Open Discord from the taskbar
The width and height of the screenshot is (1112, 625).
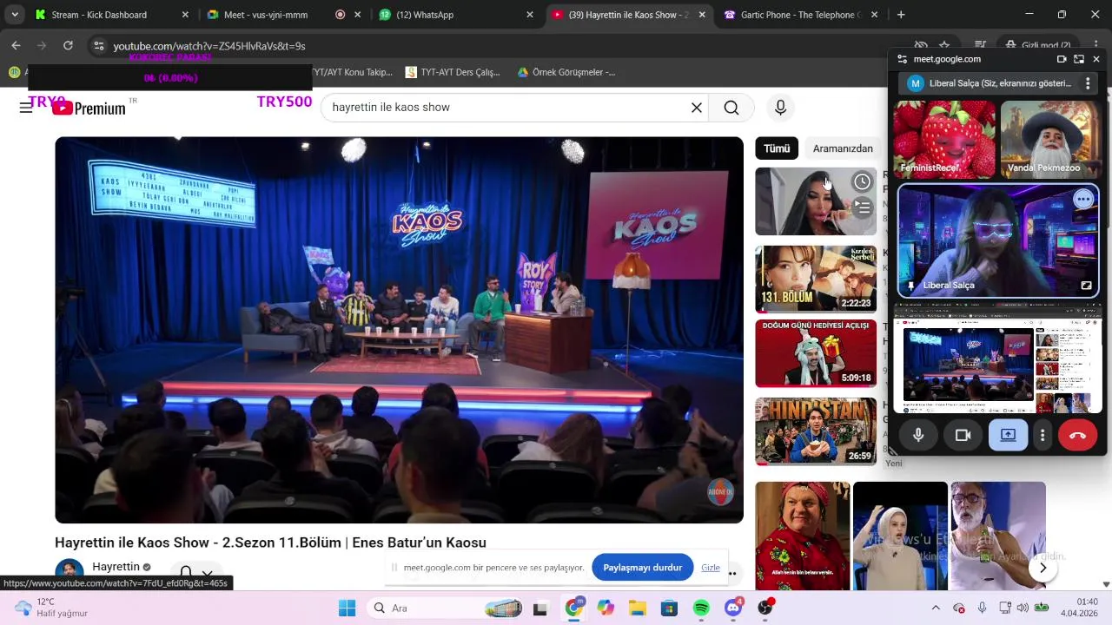tap(733, 609)
